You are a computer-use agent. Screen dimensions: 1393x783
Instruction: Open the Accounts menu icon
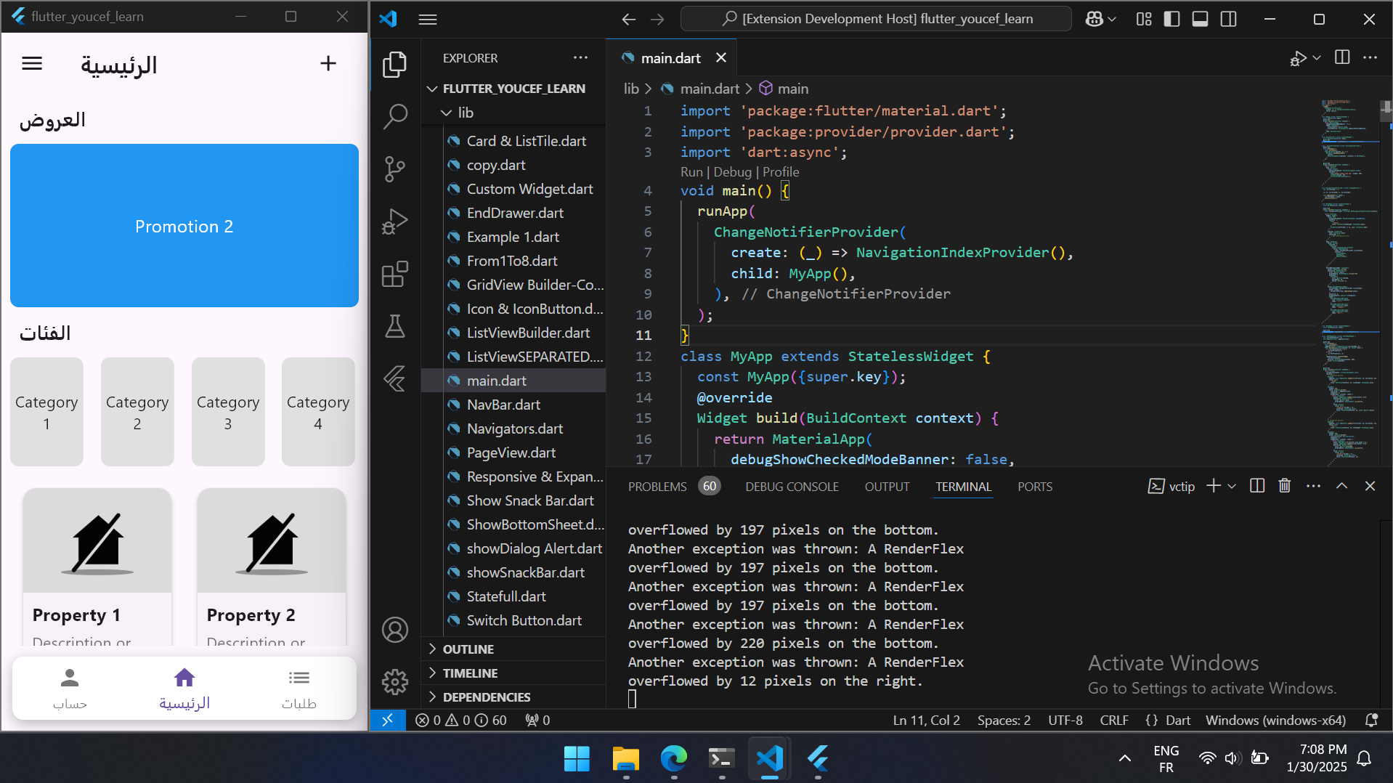pyautogui.click(x=394, y=630)
